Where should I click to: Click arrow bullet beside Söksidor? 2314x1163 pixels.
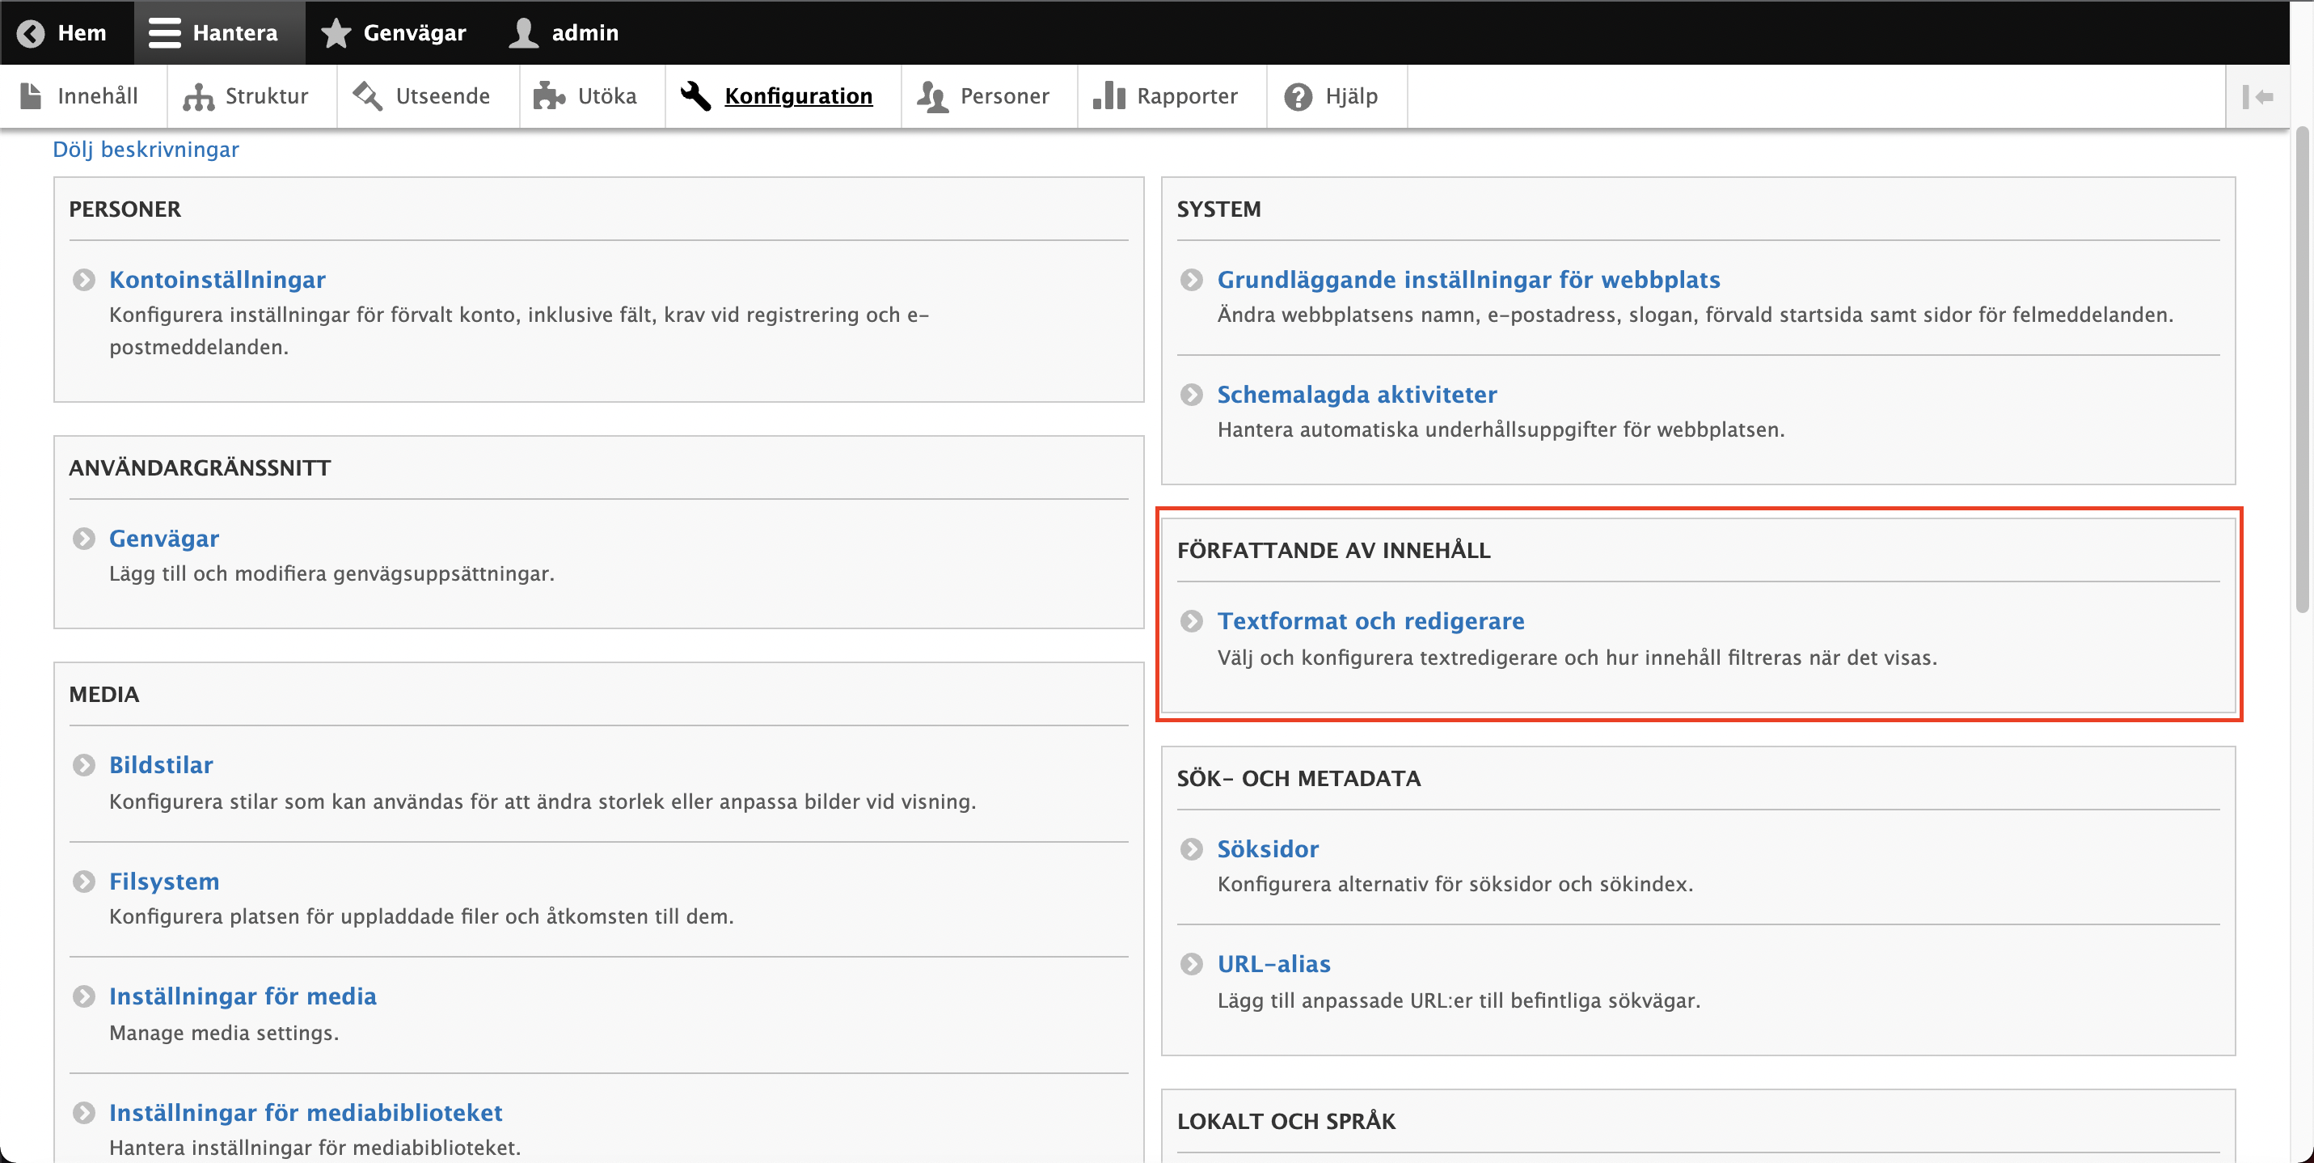[x=1192, y=850]
